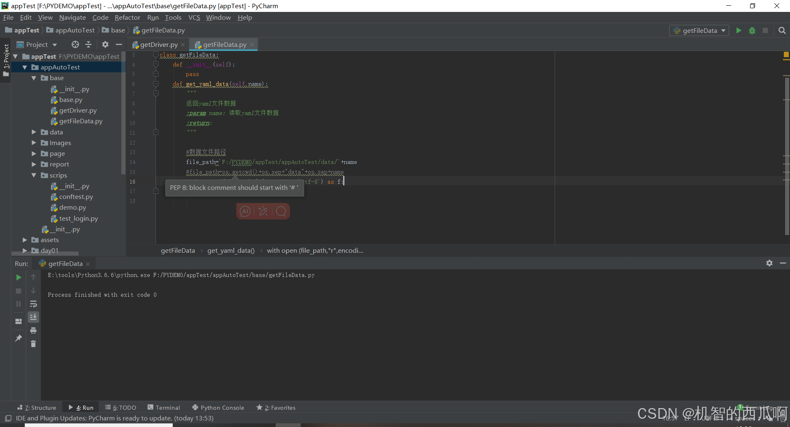Close the getDriver.py editor tab

(x=183, y=45)
